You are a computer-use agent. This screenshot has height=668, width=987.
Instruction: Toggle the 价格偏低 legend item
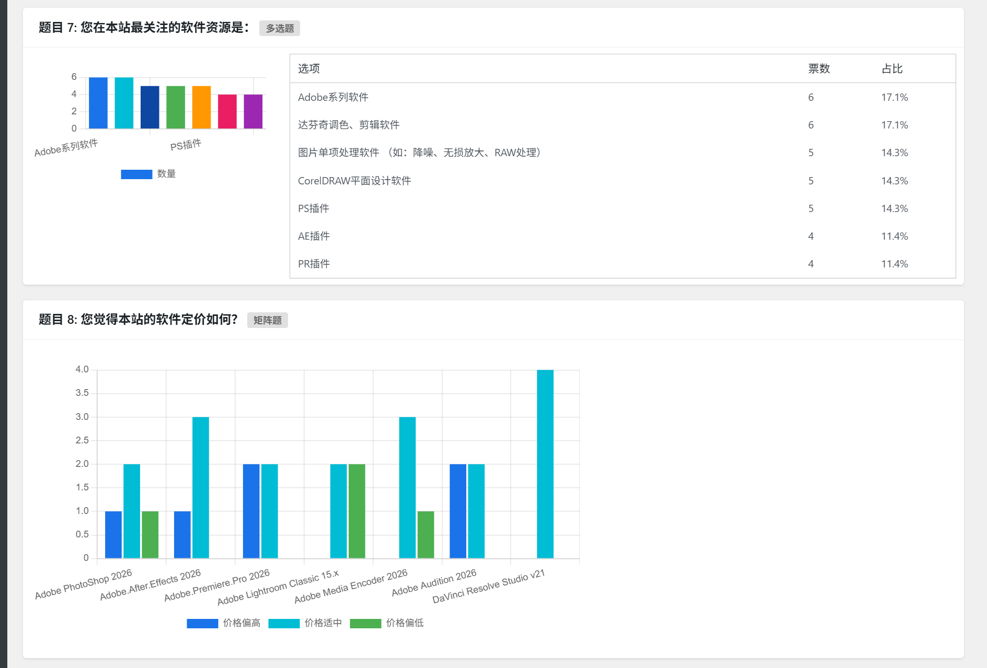coord(386,623)
